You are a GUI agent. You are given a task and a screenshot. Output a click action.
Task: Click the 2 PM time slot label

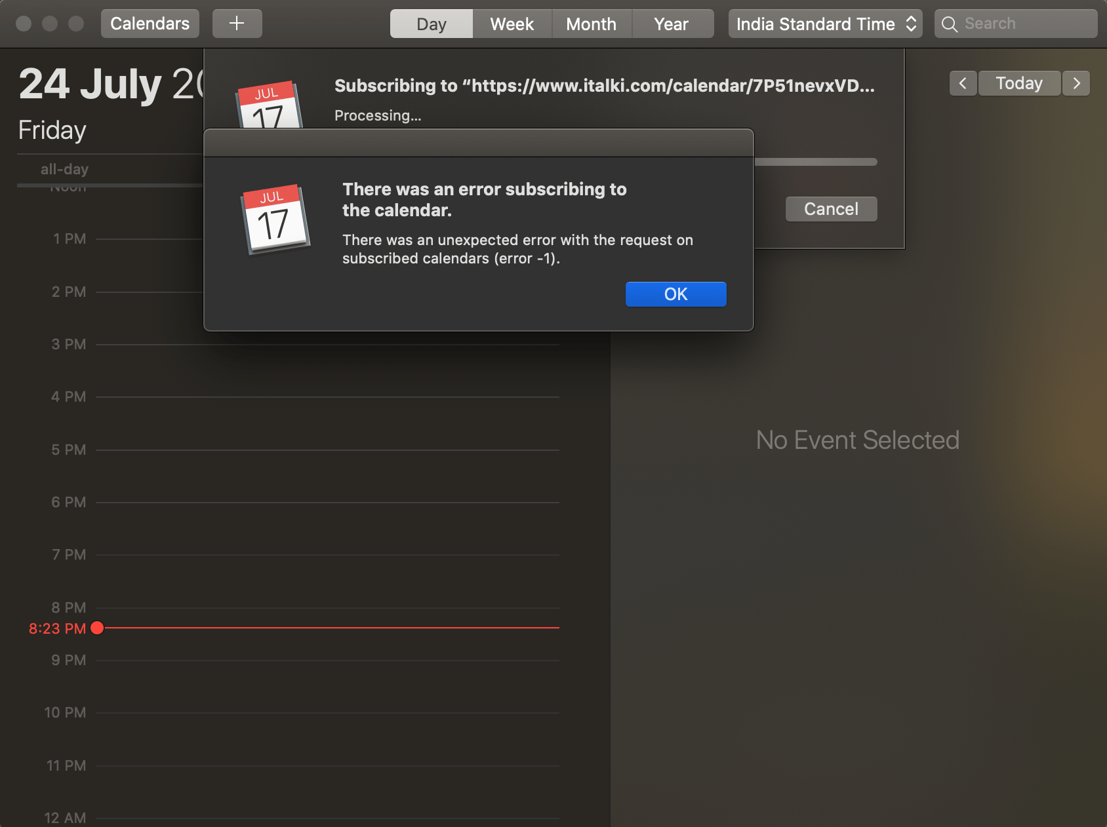[x=69, y=292]
